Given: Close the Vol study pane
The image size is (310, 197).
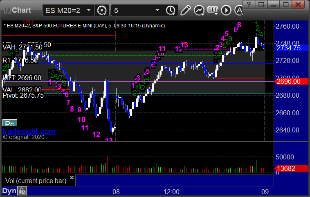Looking at the screenshot, I should [72, 177].
